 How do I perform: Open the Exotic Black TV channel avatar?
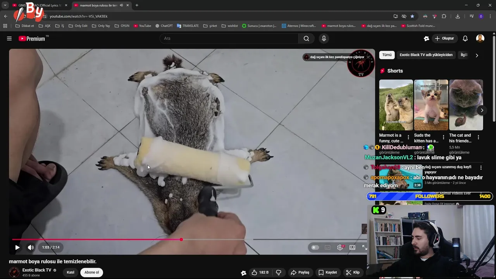tap(14, 272)
